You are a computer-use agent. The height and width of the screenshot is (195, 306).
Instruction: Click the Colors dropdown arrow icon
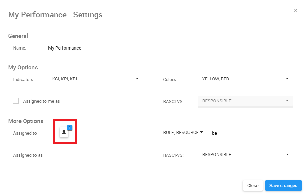[287, 79]
